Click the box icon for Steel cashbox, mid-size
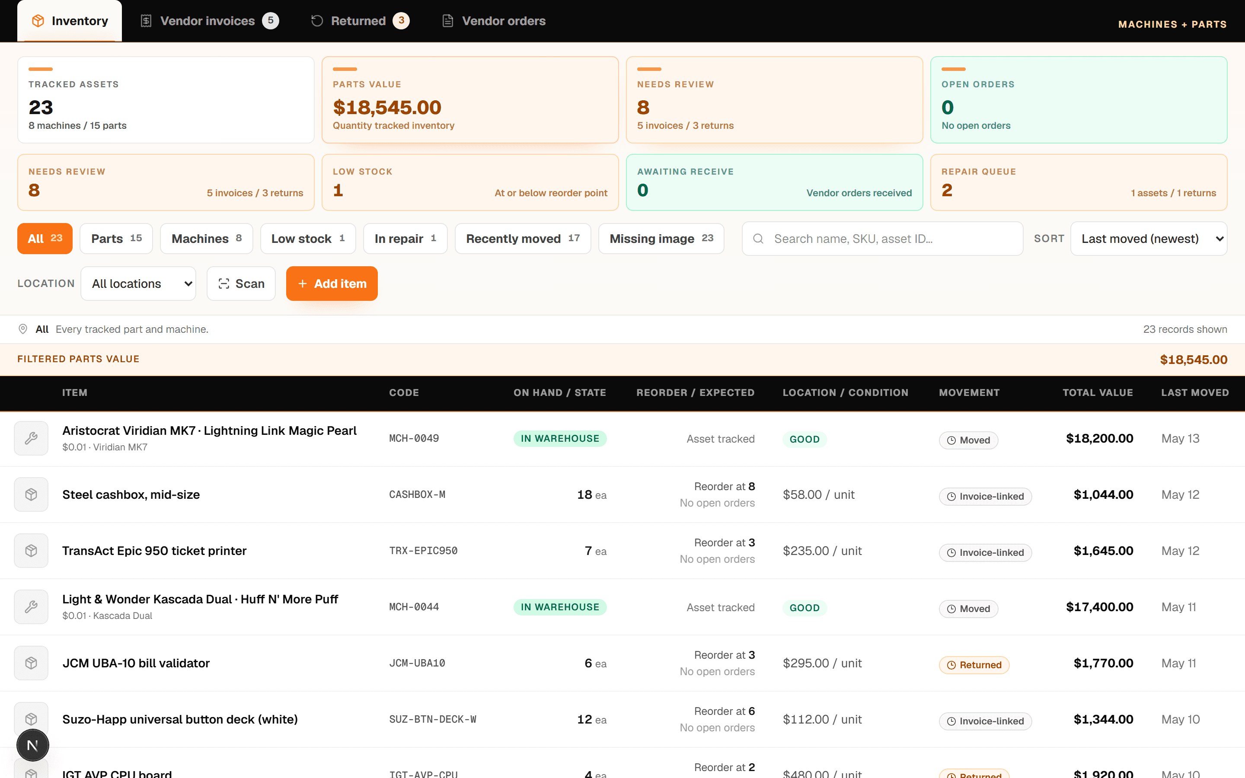Viewport: 1245px width, 778px height. [31, 494]
